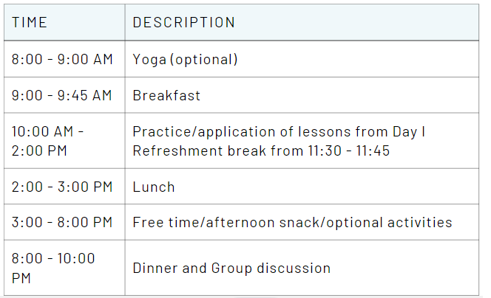Image resolution: width=491 pixels, height=298 pixels.
Task: Select the 10:00 AM - 2:00 PM time cell
Action: tap(49, 141)
